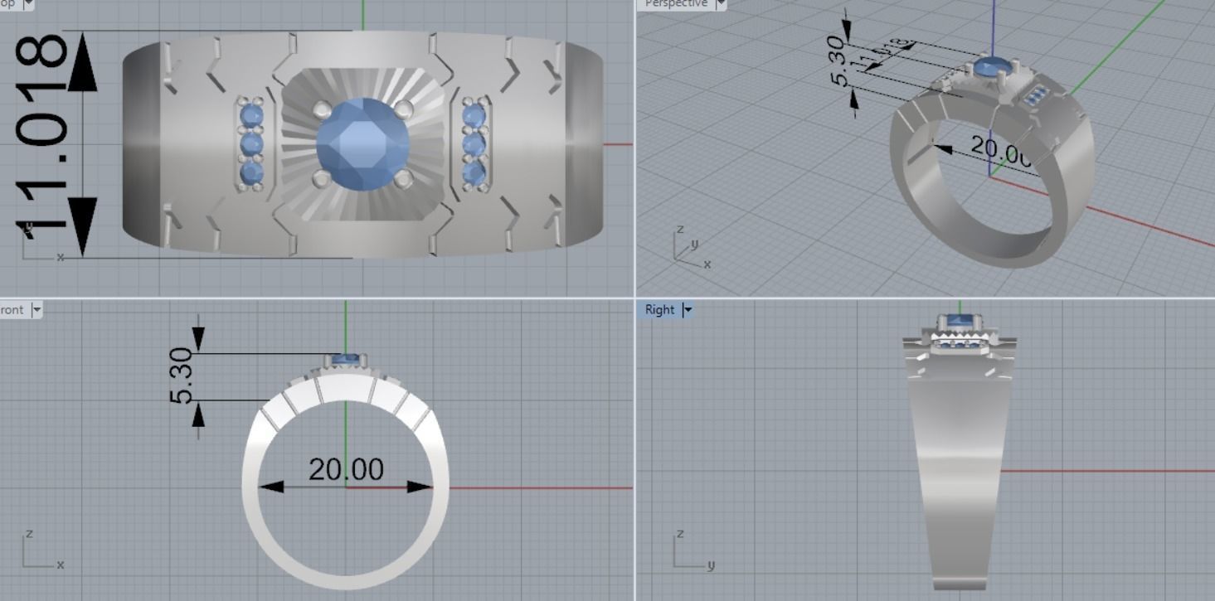Select the 5.30 dimension in Perspective view
Viewport: 1215px width, 601px height.
(838, 61)
